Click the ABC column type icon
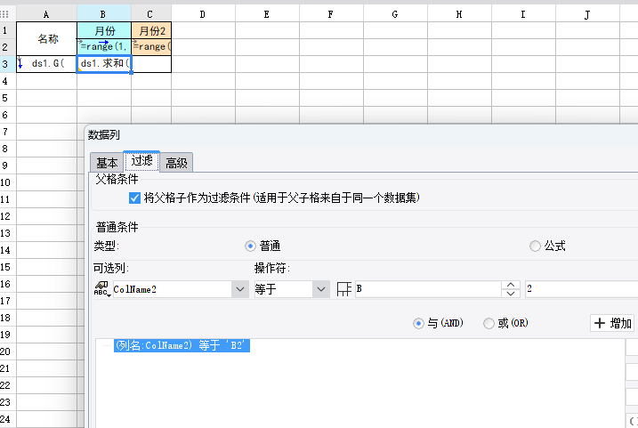The image size is (638, 428). [101, 288]
